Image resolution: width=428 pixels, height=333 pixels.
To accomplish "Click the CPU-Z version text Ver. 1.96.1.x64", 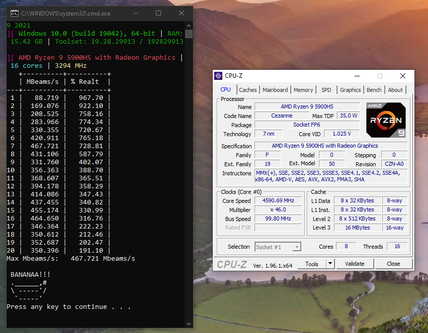I will (273, 266).
